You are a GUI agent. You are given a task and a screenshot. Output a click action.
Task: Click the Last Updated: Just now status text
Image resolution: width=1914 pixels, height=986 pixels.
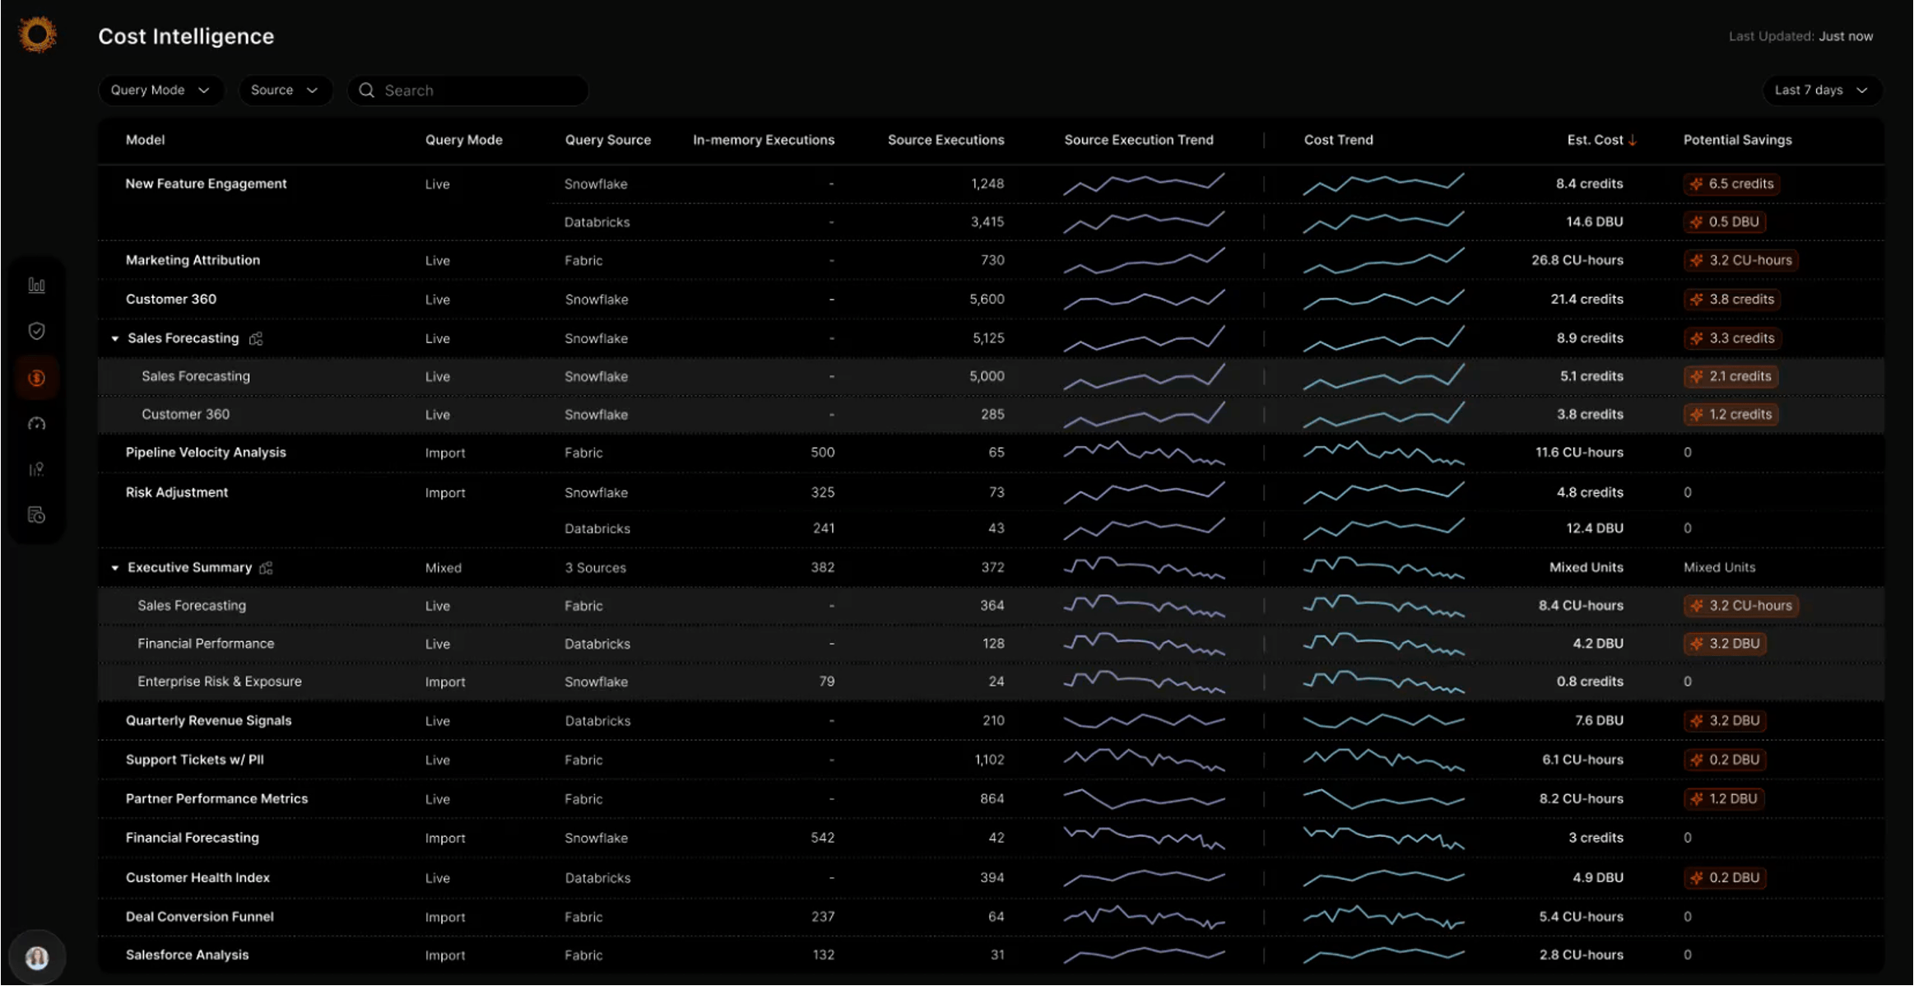click(1800, 36)
